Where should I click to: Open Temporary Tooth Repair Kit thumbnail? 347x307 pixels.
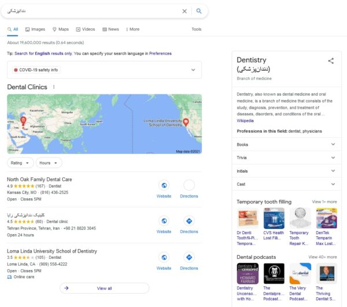(300, 218)
